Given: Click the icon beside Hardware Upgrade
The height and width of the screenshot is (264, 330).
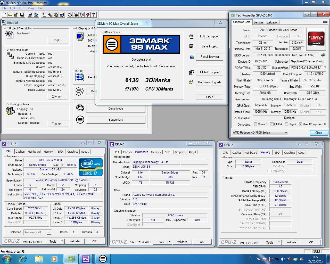Looking at the screenshot, I should coord(191,82).
